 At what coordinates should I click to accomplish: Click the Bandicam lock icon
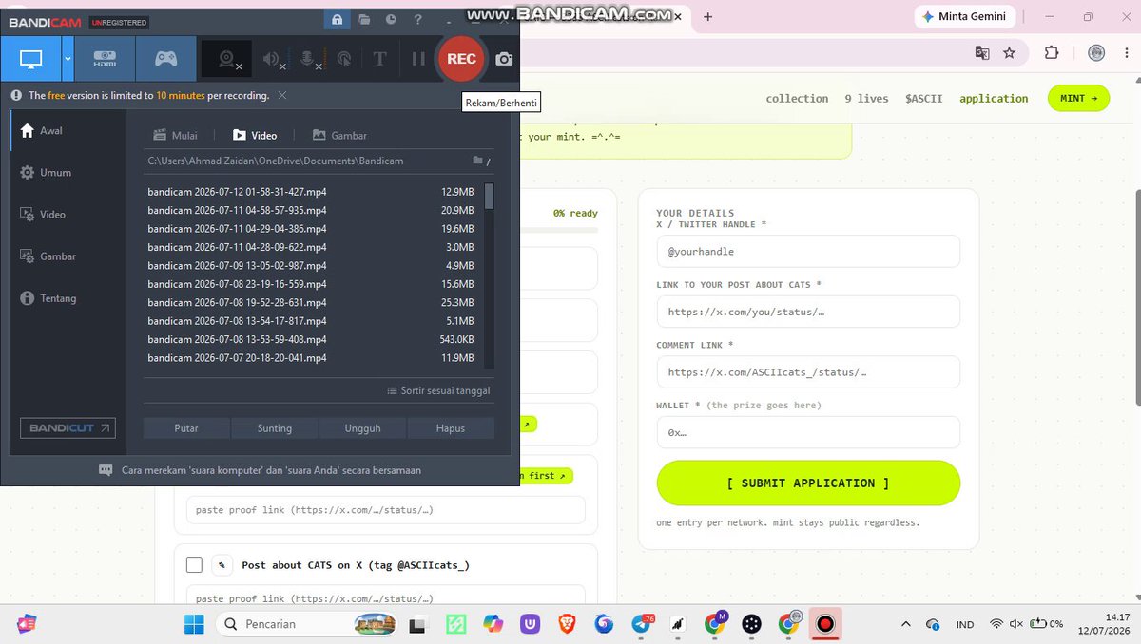click(338, 19)
